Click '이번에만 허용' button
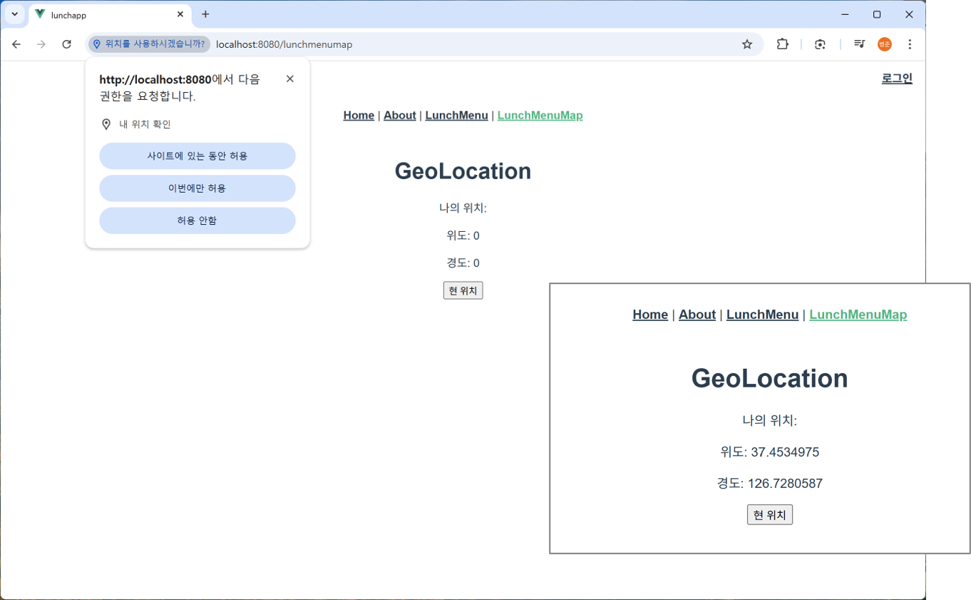 (x=197, y=188)
